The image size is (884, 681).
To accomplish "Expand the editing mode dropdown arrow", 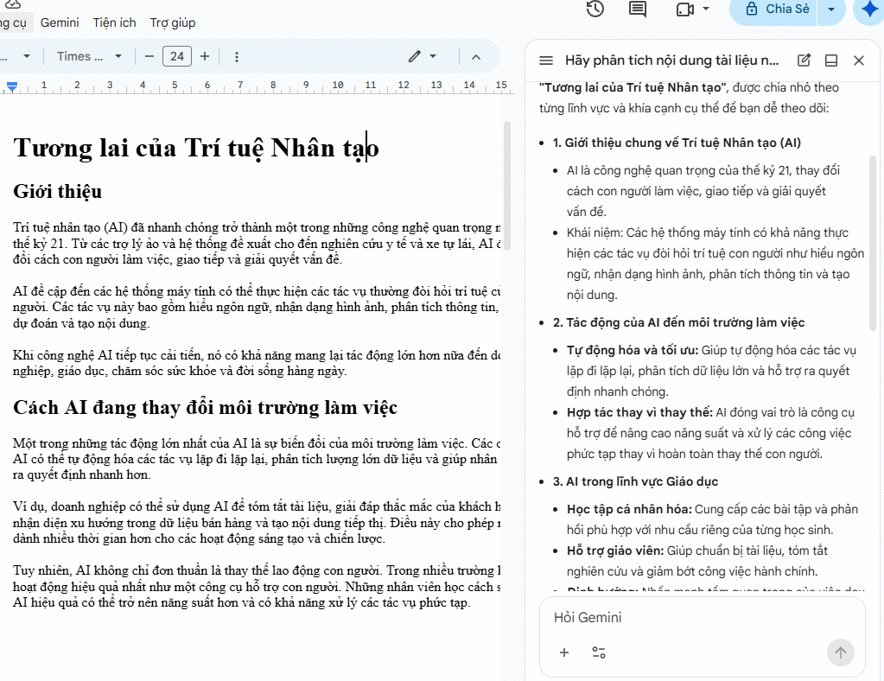I will 433,56.
